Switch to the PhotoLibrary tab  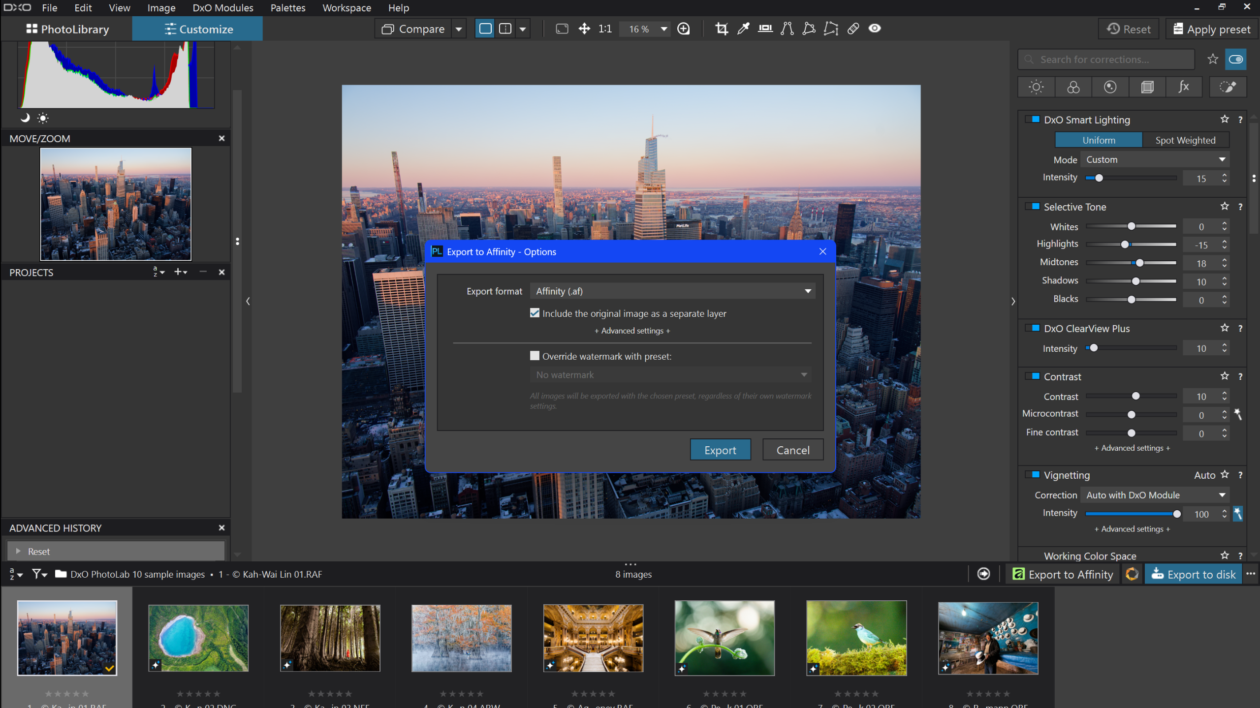(67, 29)
